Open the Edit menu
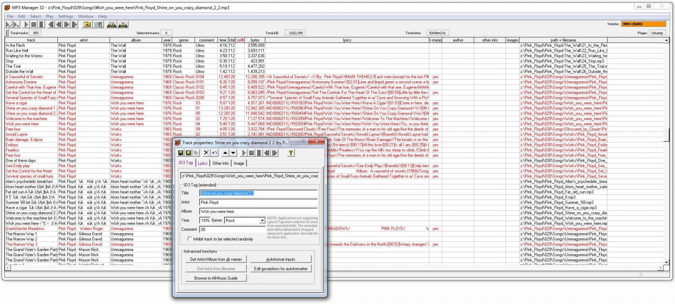This screenshot has width=675, height=304. click(x=22, y=16)
